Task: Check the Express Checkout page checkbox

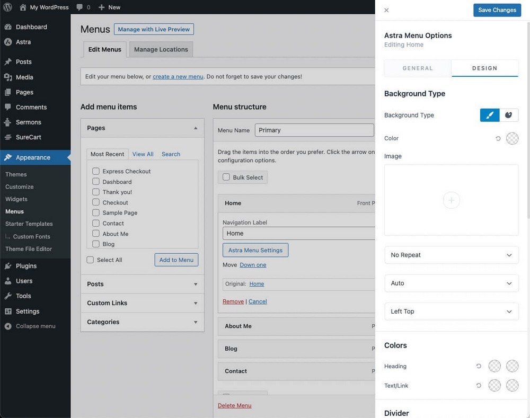Action: point(96,171)
